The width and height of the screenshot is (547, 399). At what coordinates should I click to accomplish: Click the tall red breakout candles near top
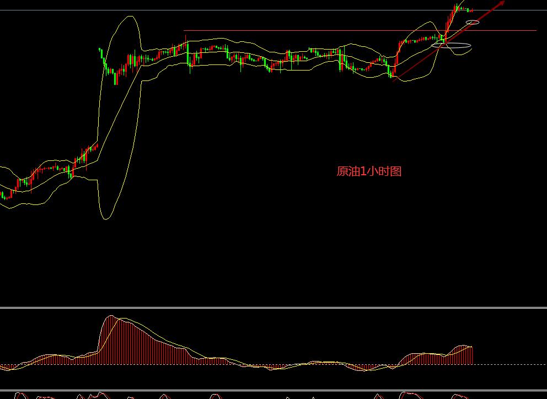449,22
